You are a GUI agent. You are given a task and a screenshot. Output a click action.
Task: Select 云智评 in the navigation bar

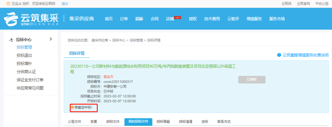point(233,19)
